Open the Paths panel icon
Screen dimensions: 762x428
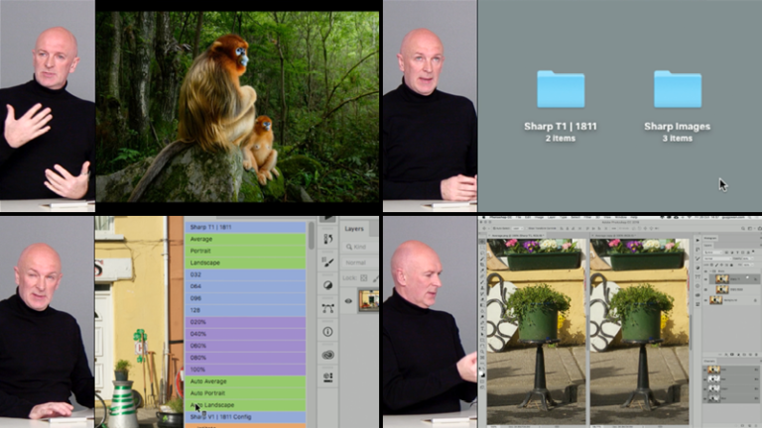click(328, 307)
